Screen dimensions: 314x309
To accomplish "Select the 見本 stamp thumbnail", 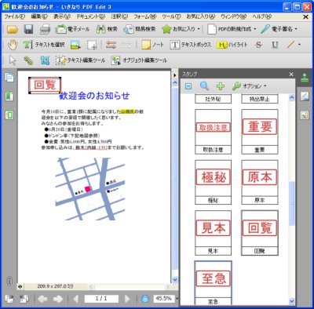I will point(214,233).
